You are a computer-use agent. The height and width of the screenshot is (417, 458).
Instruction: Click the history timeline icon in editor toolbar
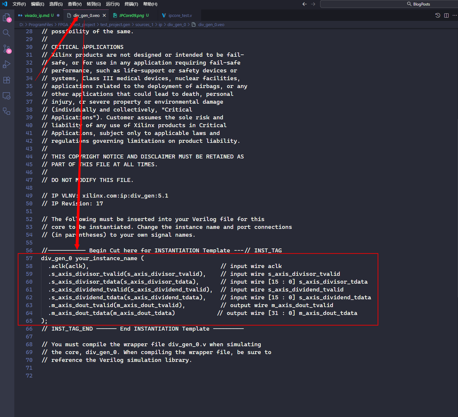point(437,15)
